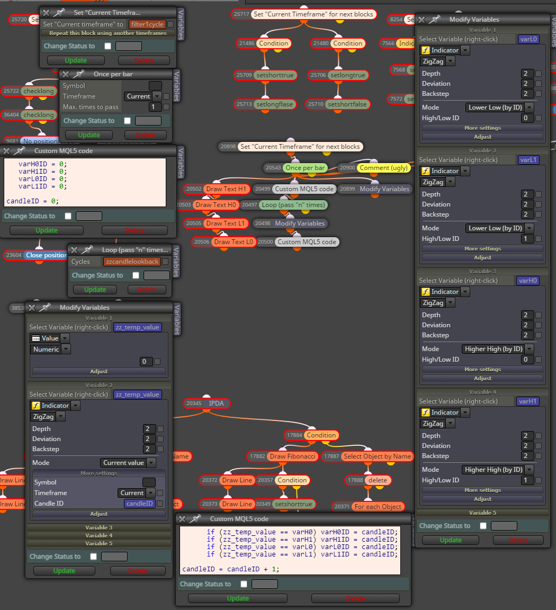The width and height of the screenshot is (556, 610).
Task: Click Indicator function icon for varH1
Action: pos(426,412)
